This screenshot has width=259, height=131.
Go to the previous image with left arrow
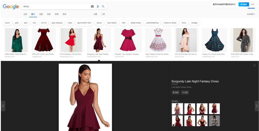(x=3, y=106)
